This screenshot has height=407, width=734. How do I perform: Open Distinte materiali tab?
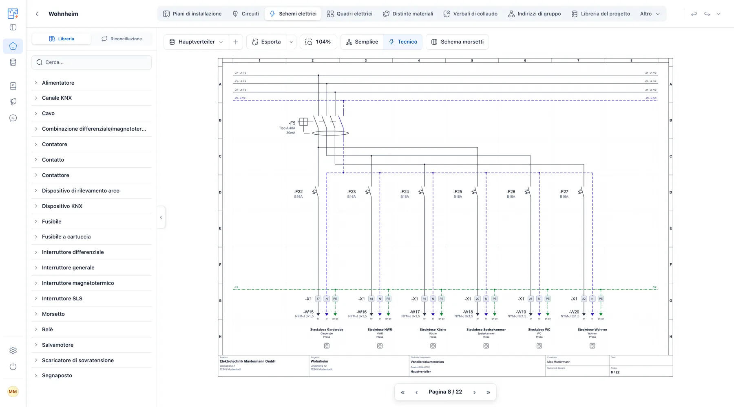tap(408, 14)
